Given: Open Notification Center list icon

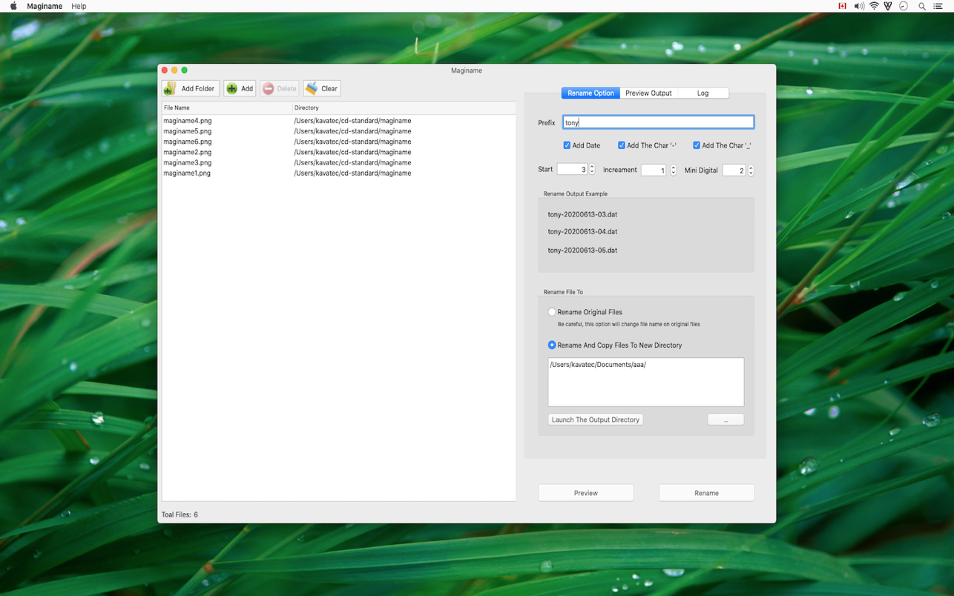Looking at the screenshot, I should 938,6.
